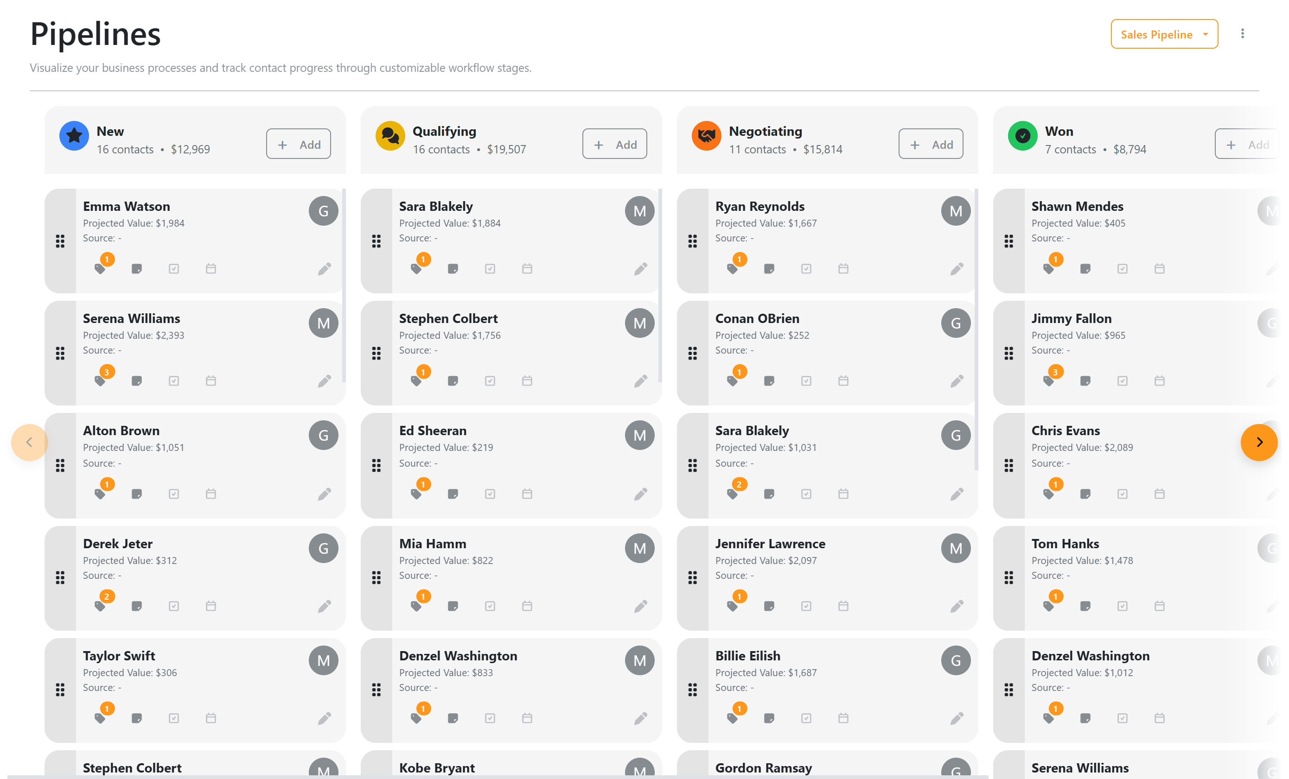Click the drag handle on Derek Jeter's card
This screenshot has width=1289, height=779.
click(x=60, y=578)
